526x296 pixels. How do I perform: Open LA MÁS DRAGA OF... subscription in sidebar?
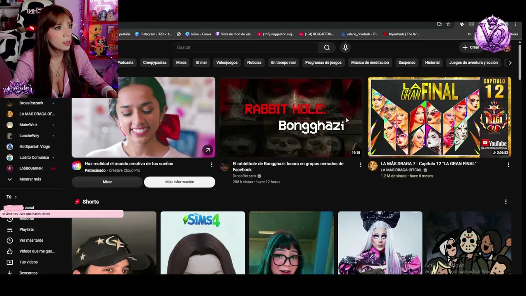click(x=31, y=114)
